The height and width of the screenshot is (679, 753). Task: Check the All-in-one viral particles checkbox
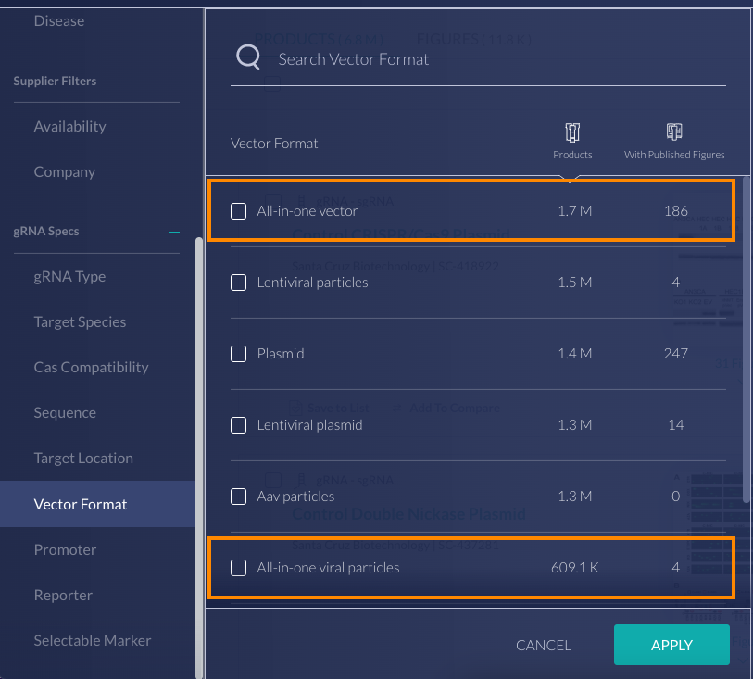(239, 568)
